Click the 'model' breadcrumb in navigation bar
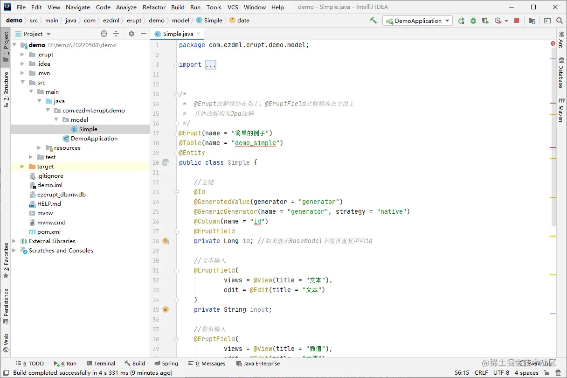The width and height of the screenshot is (567, 378). [x=180, y=21]
